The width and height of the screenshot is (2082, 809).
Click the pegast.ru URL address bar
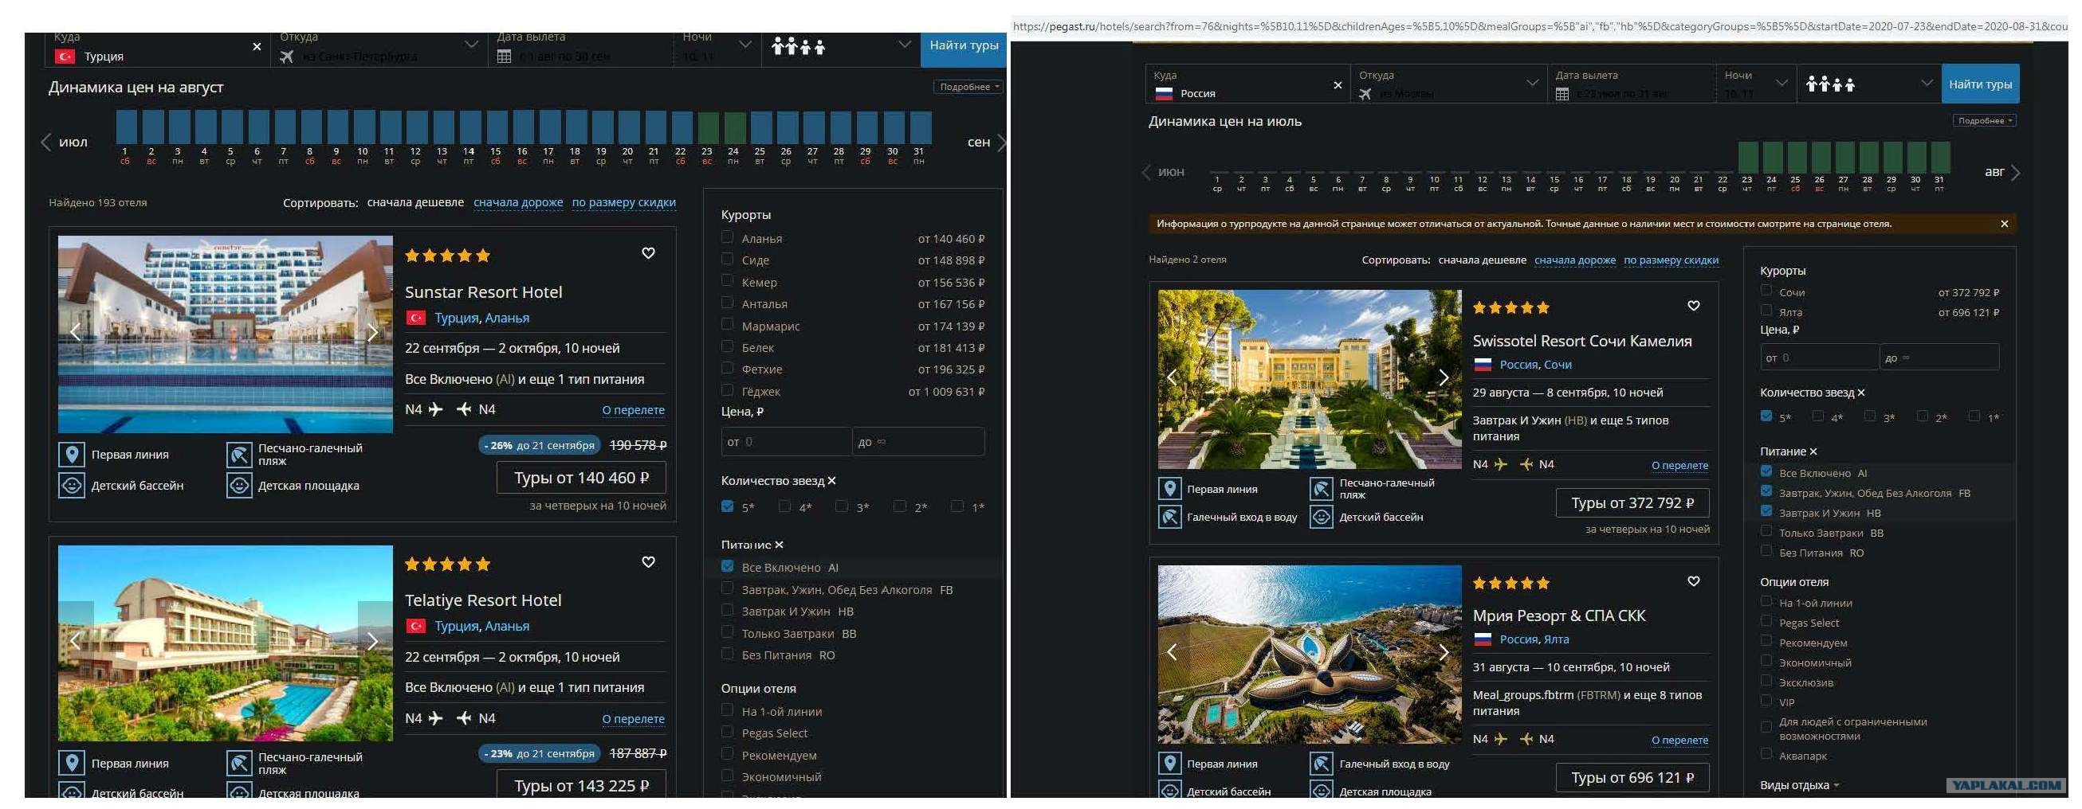click(x=1539, y=26)
